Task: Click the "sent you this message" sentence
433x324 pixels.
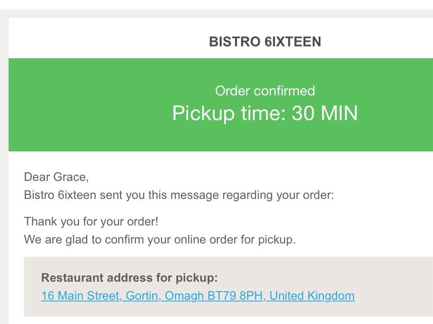Action: point(179,196)
